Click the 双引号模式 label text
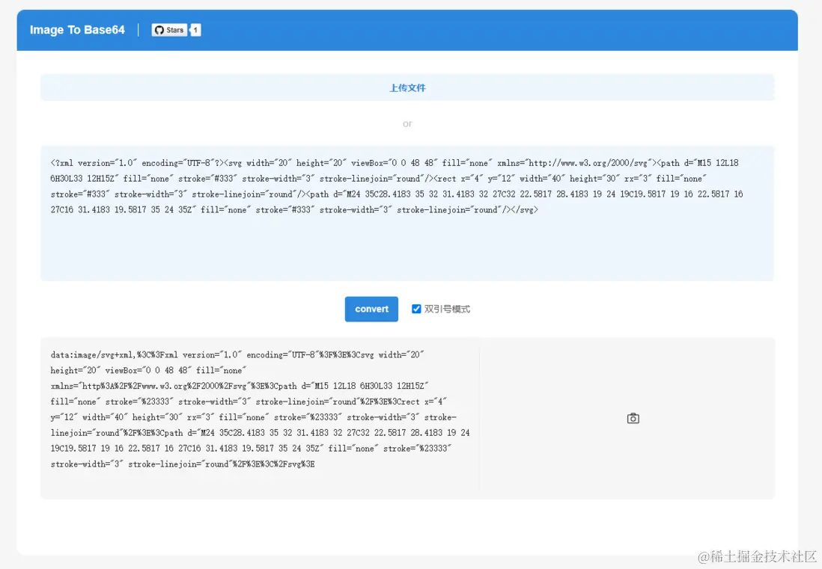The image size is (822, 569). coord(447,309)
